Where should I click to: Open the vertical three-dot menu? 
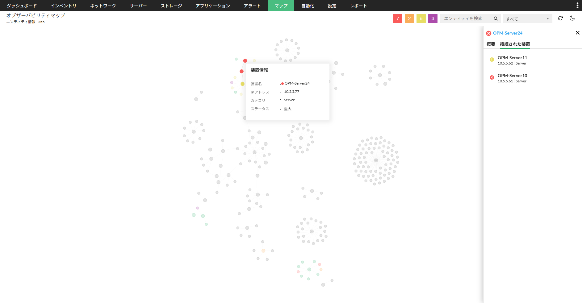click(577, 6)
